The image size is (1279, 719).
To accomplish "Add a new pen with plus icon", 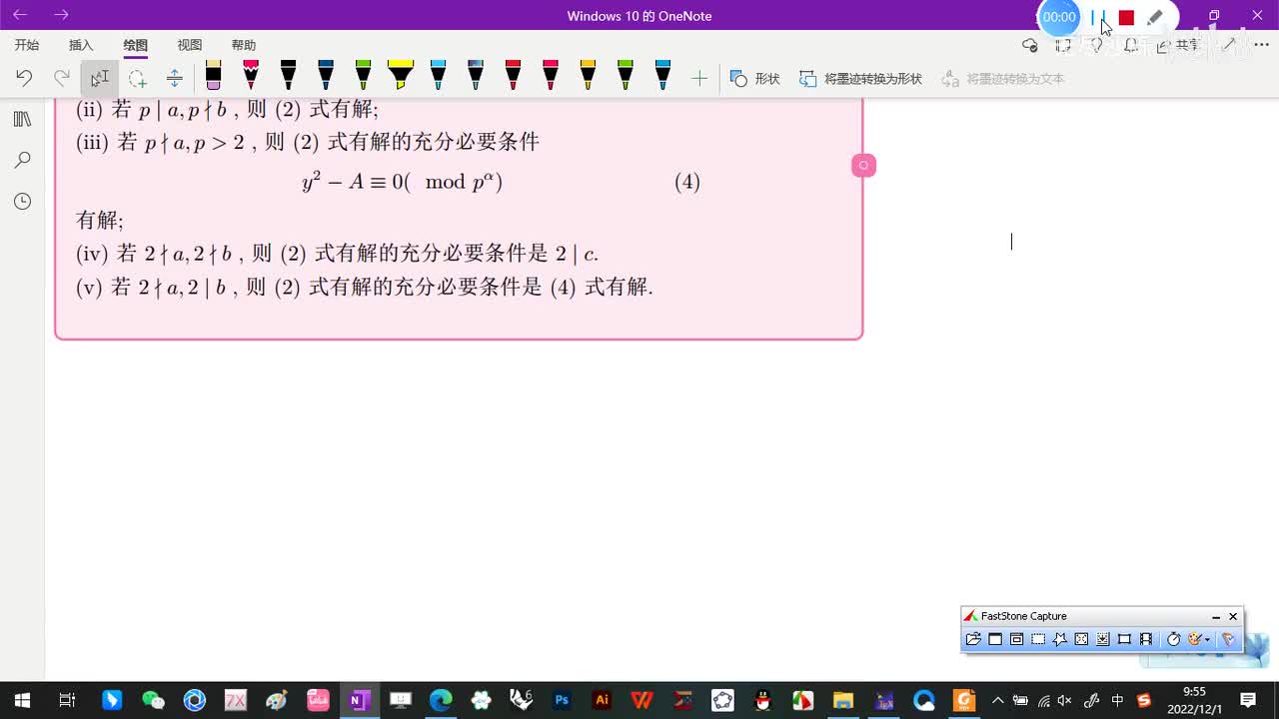I will click(x=699, y=78).
